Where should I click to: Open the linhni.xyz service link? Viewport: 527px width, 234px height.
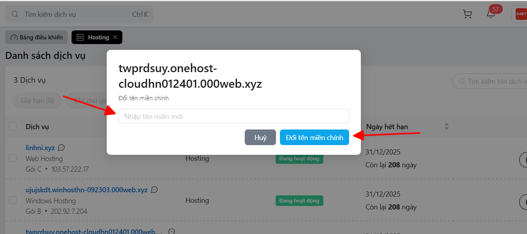click(x=40, y=148)
